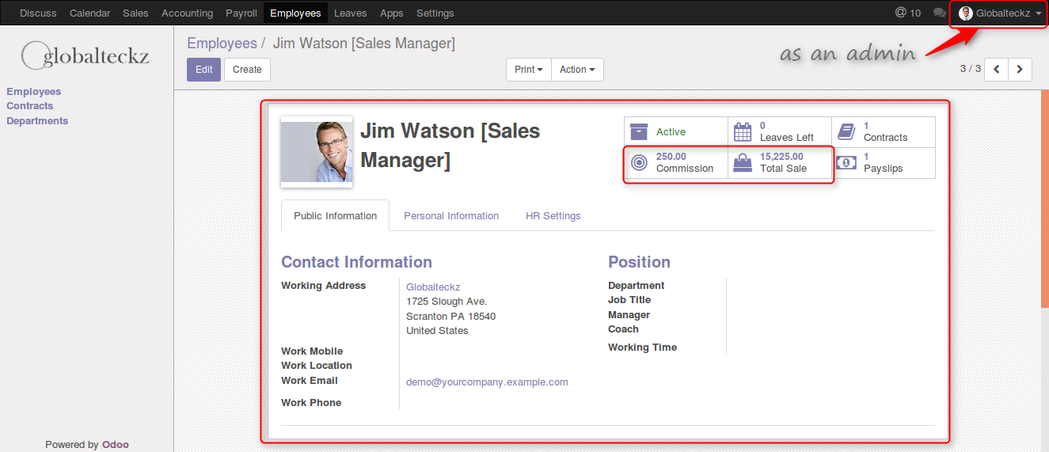Open Leaves Left calendar icon
Screen dimensions: 1049x452
(x=742, y=132)
